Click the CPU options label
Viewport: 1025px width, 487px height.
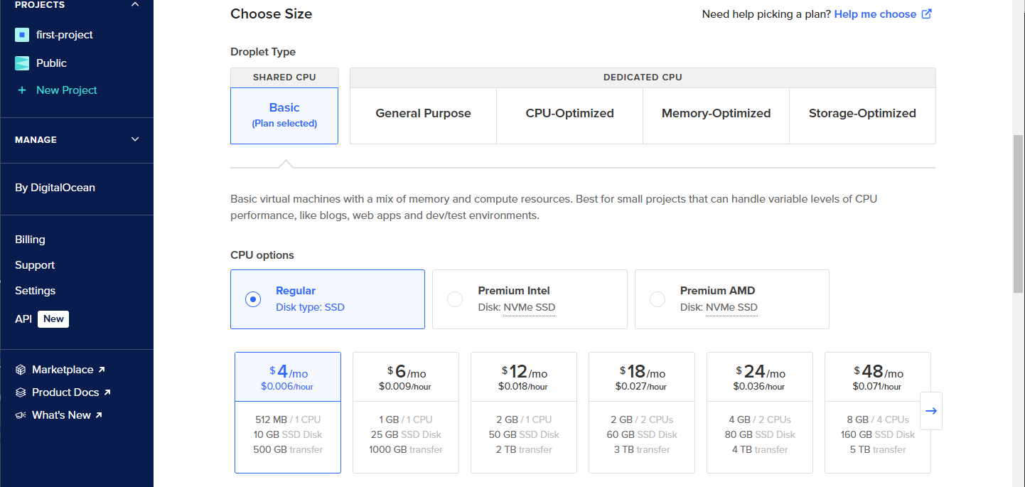tap(262, 255)
